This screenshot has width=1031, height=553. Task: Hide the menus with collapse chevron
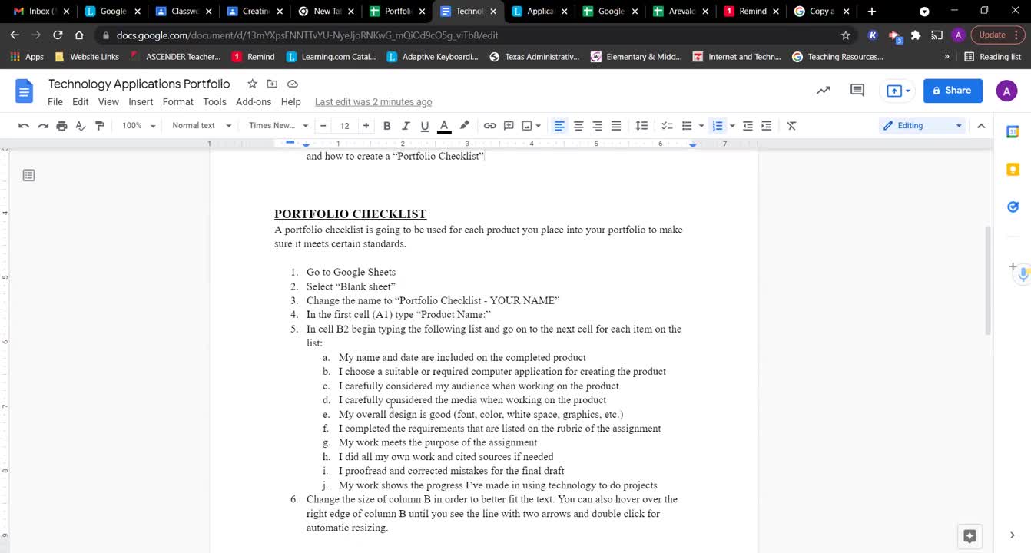click(981, 126)
